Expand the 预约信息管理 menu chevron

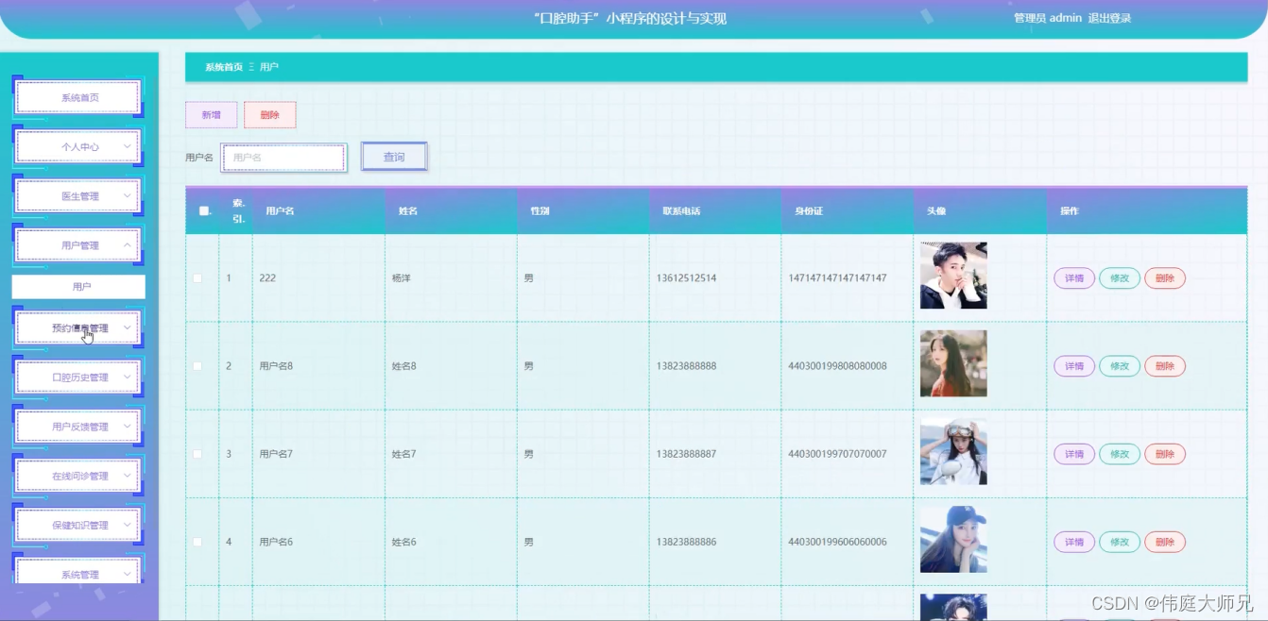(127, 328)
